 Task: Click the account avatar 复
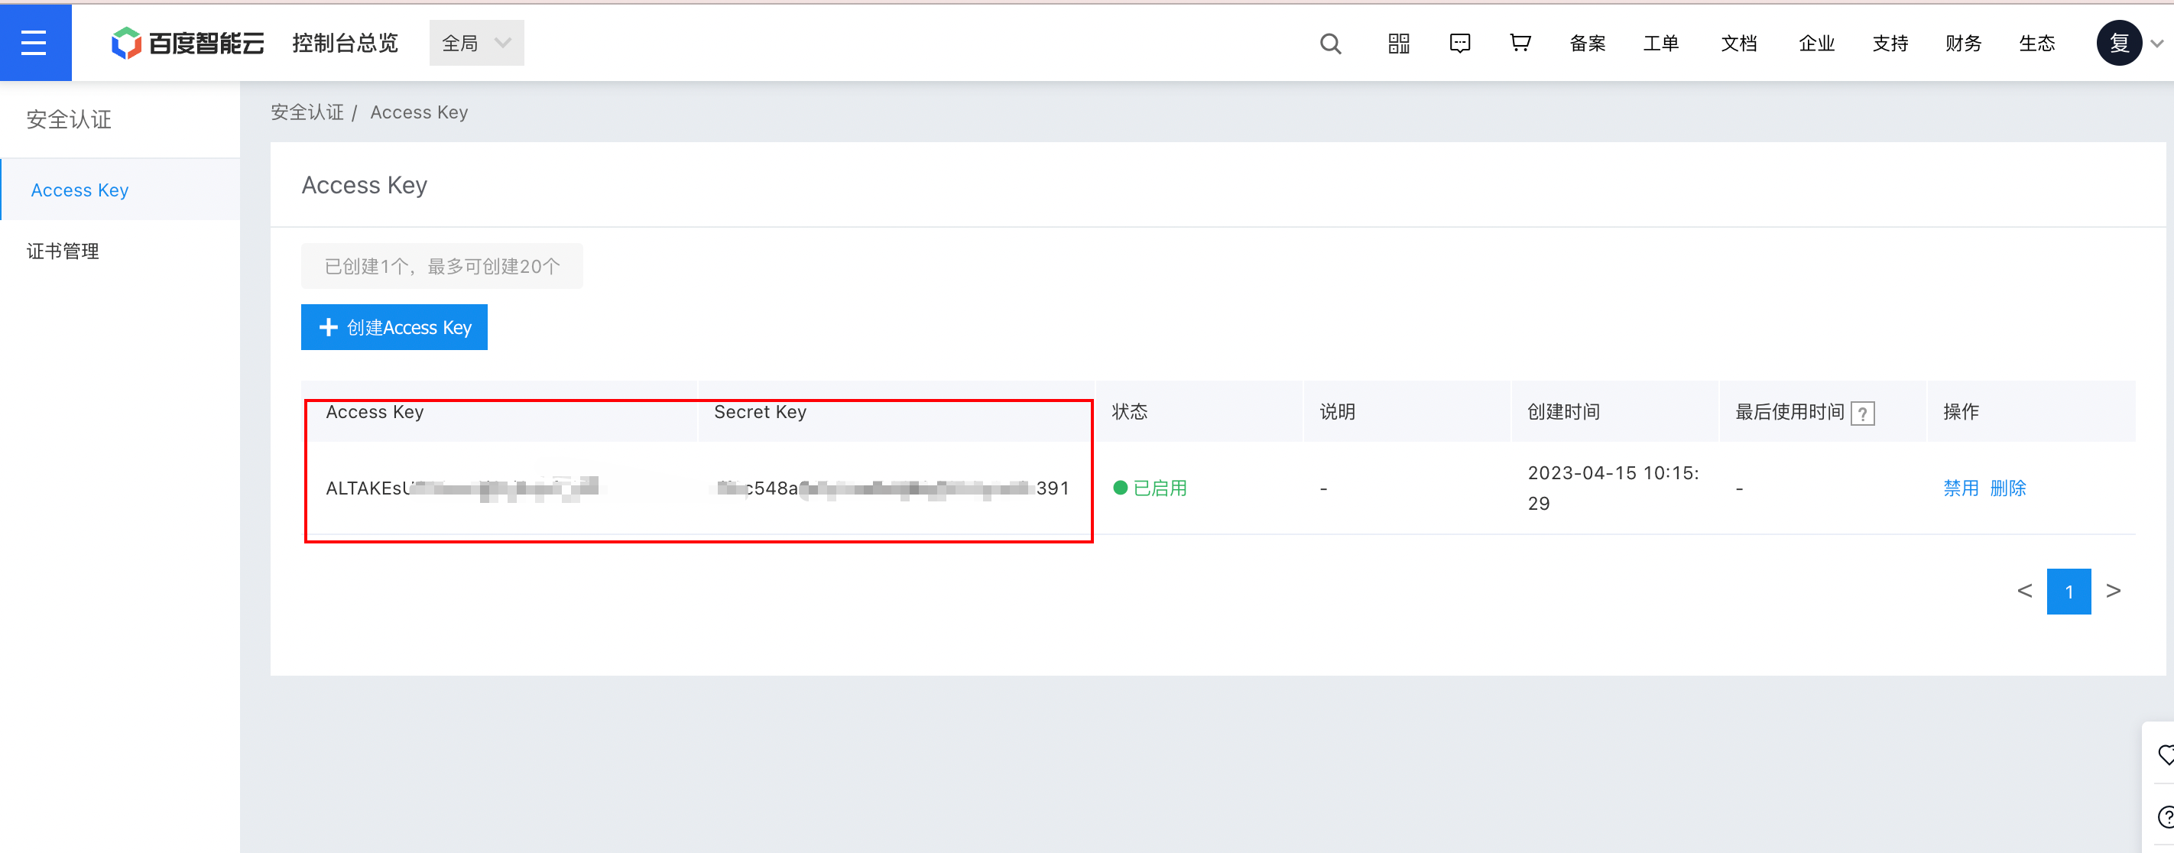coord(2118,42)
